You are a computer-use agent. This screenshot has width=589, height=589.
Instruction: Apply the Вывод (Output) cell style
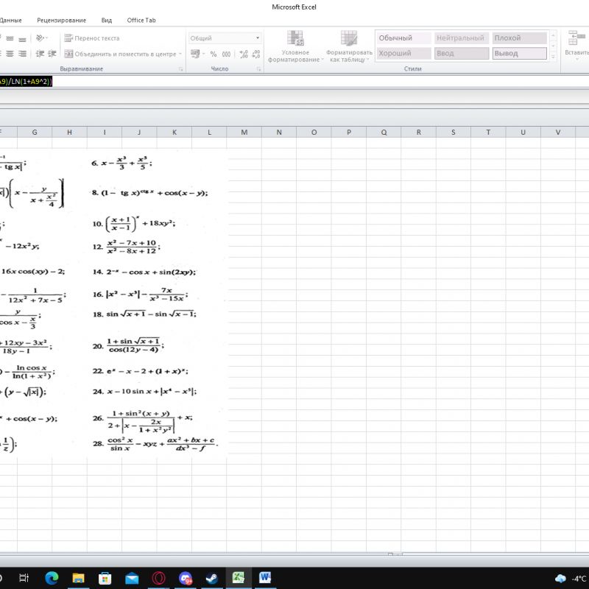(519, 54)
